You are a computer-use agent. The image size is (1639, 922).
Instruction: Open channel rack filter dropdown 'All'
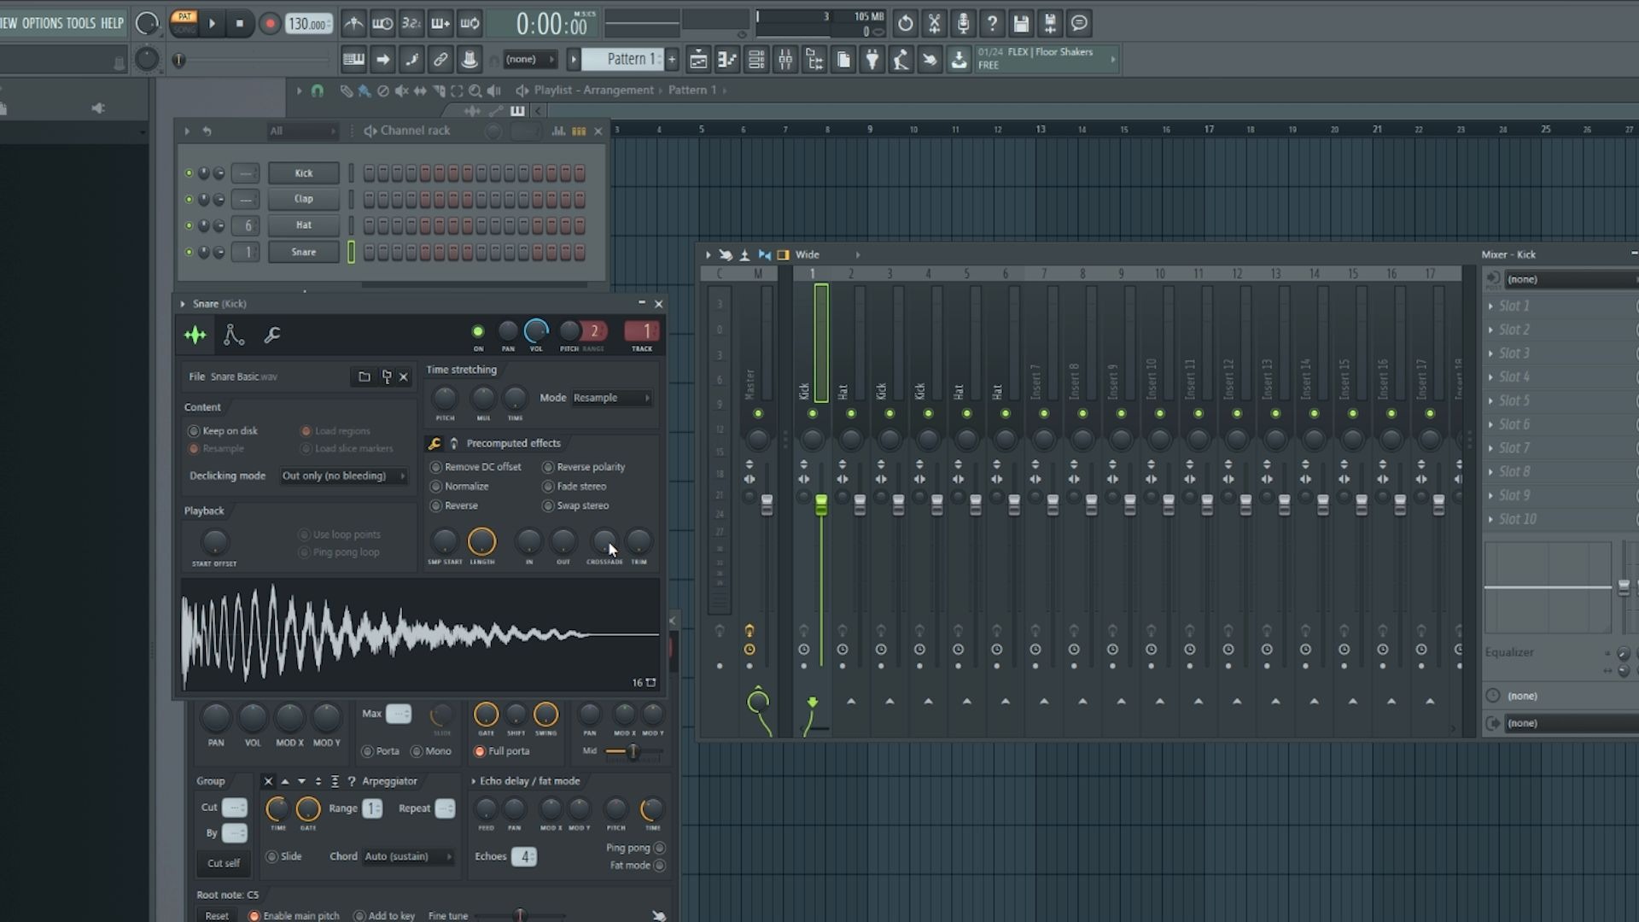(x=302, y=131)
